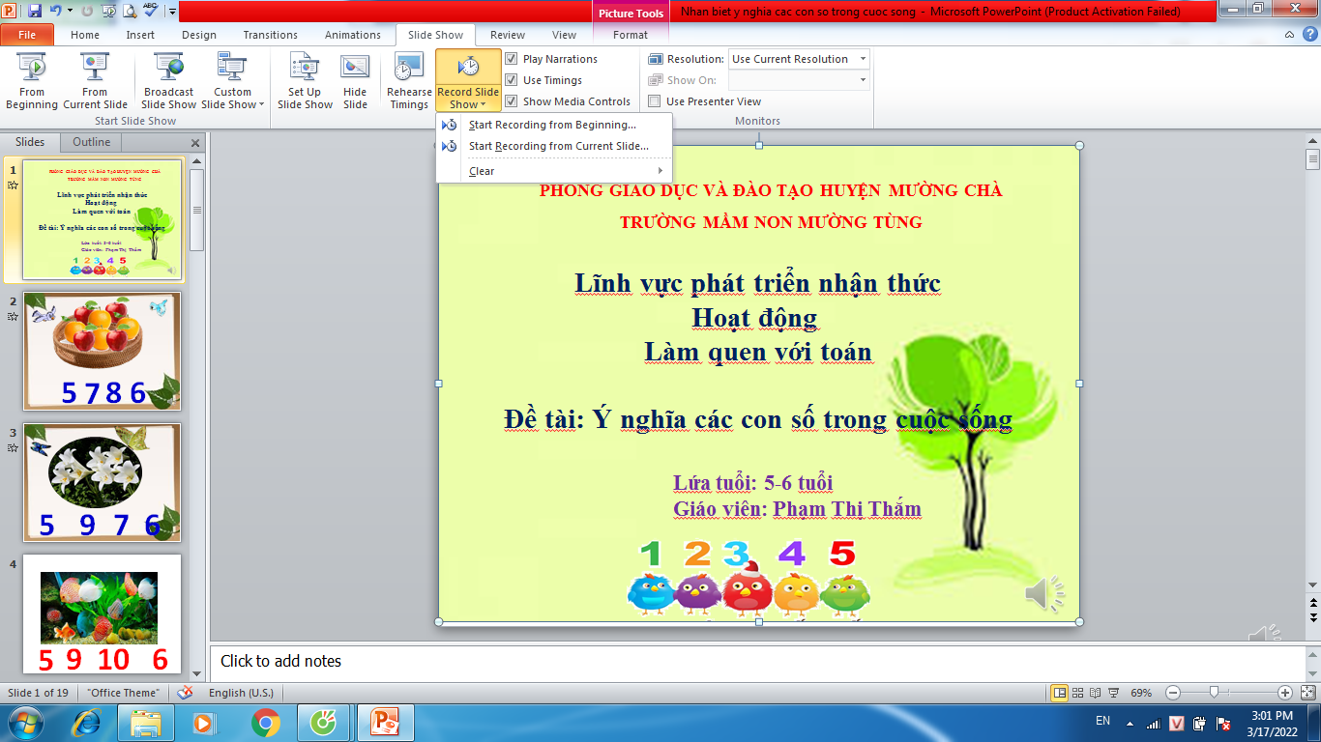This screenshot has height=742, width=1321.
Task: Uncheck Play Narrations checkbox
Action: coord(512,59)
